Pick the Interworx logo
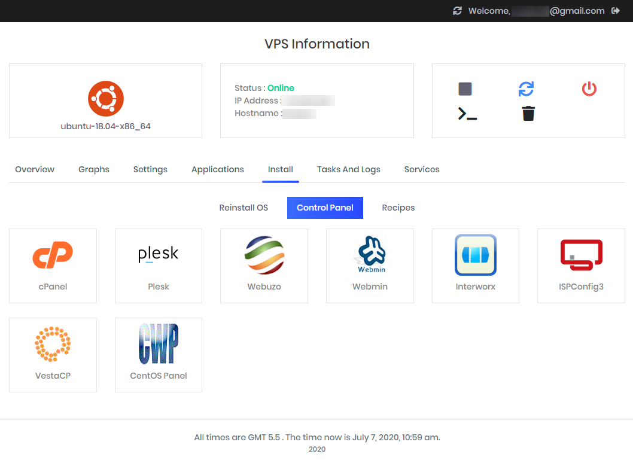This screenshot has width=633, height=463. tap(476, 255)
